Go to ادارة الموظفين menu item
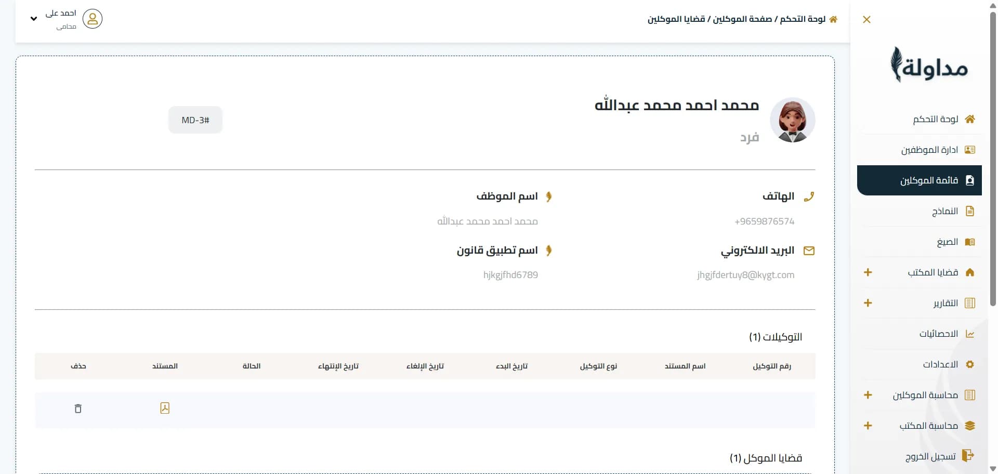 [919, 150]
